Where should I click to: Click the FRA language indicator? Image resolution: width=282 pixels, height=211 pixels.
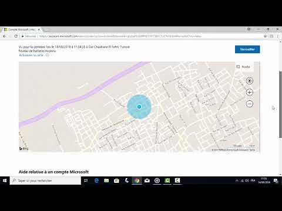[253, 181]
